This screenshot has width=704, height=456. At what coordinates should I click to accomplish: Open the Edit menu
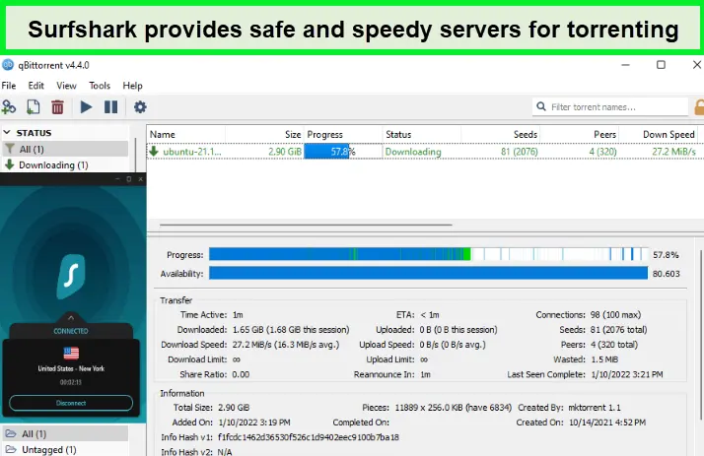click(x=35, y=85)
